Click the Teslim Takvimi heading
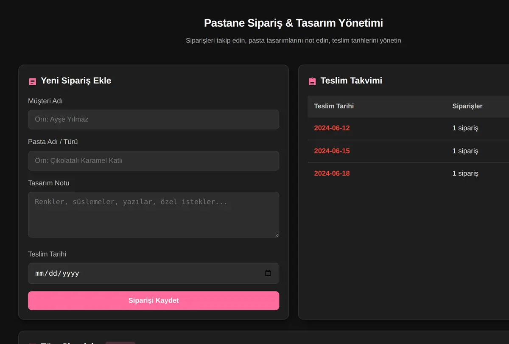The width and height of the screenshot is (509, 344). [x=351, y=81]
